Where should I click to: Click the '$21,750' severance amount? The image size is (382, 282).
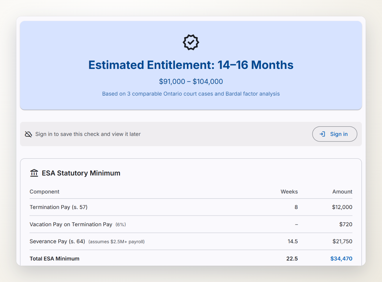(342, 241)
